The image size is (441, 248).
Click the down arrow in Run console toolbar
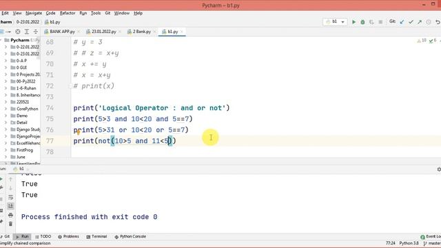pos(11,188)
